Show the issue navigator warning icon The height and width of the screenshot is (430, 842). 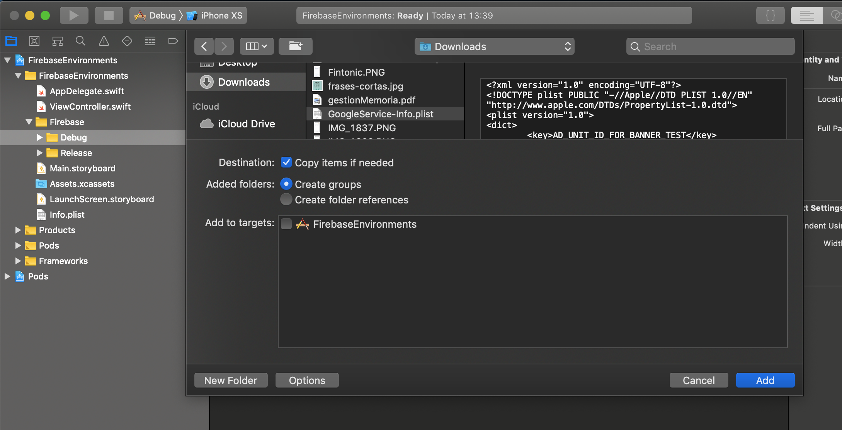[104, 41]
